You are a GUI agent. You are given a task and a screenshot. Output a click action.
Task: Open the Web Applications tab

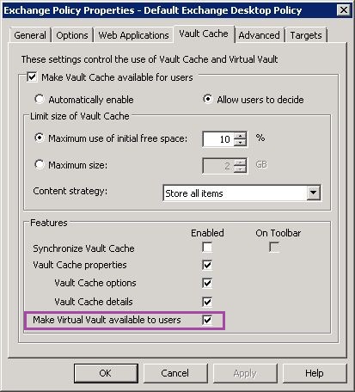point(133,35)
